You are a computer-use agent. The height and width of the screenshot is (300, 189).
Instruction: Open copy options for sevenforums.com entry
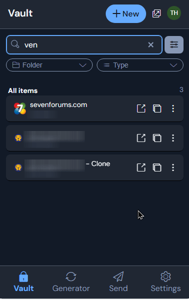click(x=157, y=108)
